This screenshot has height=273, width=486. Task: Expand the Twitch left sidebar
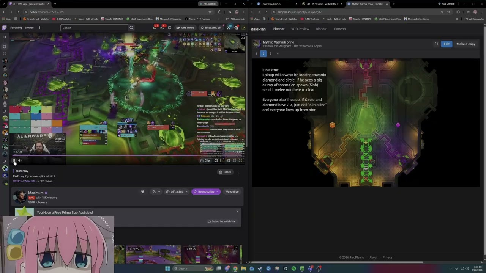5,37
